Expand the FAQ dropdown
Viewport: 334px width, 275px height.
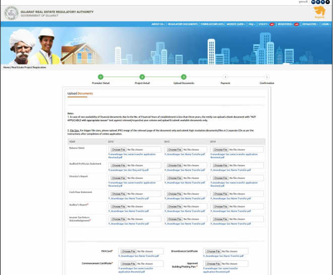pos(252,24)
